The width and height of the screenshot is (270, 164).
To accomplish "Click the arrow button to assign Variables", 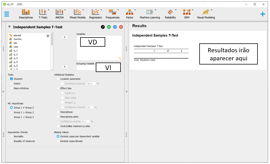I will pos(65,37).
